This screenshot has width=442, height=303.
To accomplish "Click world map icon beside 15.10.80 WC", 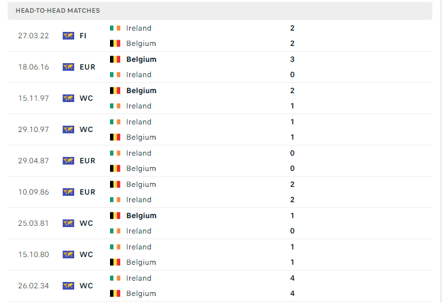I will click(x=68, y=255).
